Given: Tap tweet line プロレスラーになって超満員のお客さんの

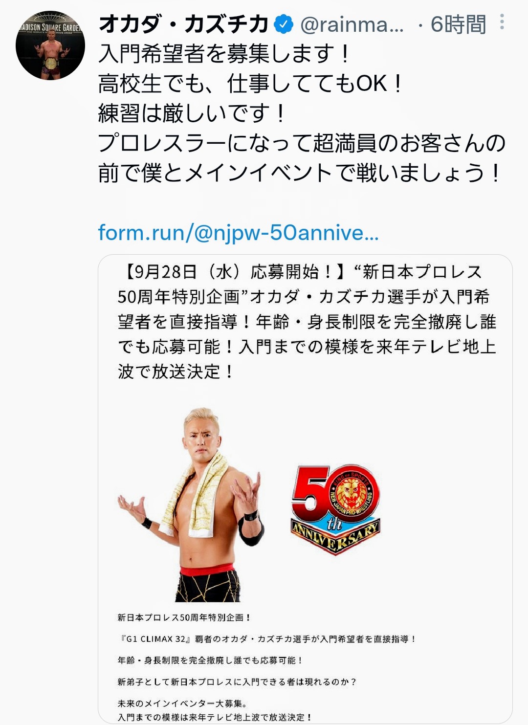Looking at the screenshot, I should 302,143.
